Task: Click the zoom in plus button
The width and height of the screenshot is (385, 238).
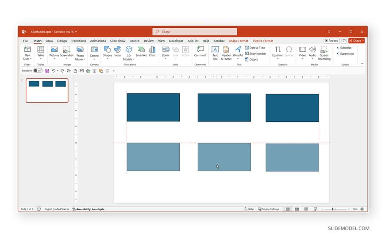Action: [x=349, y=209]
